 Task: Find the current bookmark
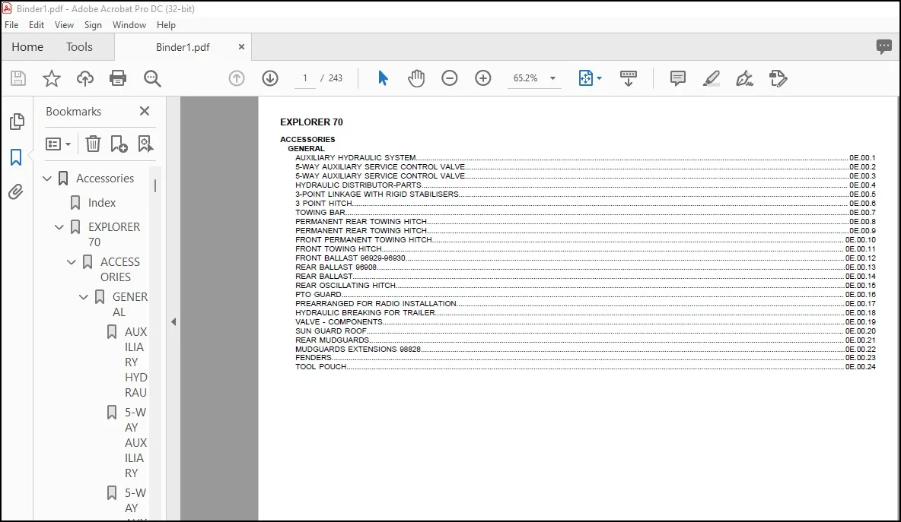pos(145,144)
